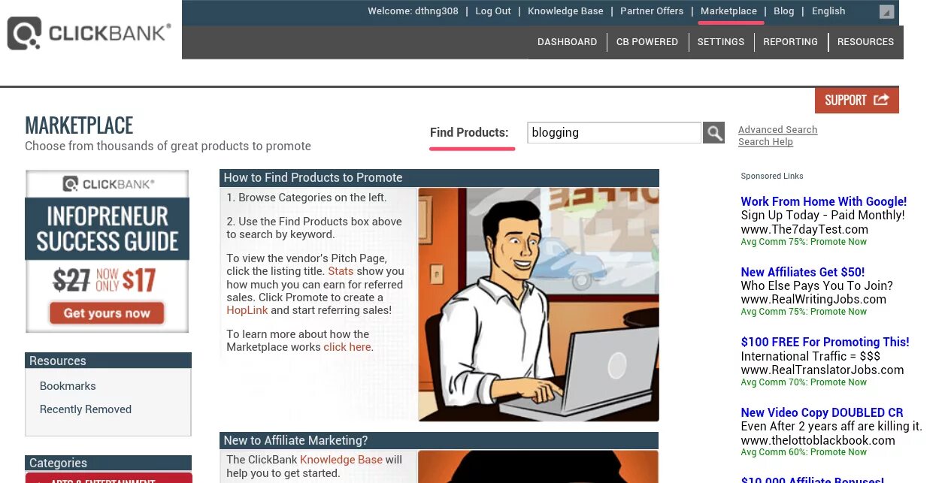Click the man with laptop illustration

[x=538, y=304]
